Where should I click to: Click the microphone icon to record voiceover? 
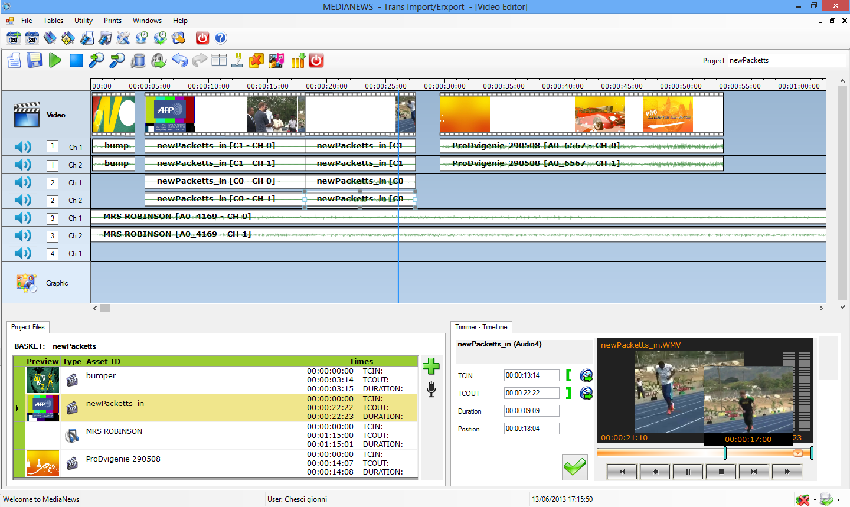(x=431, y=390)
